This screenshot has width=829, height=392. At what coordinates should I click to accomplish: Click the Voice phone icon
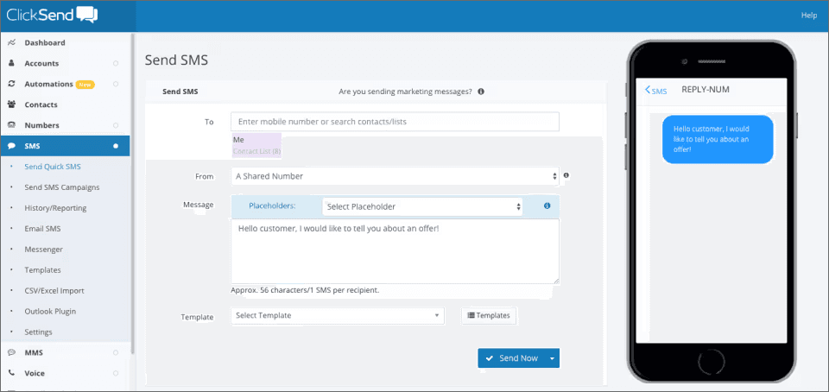[11, 373]
